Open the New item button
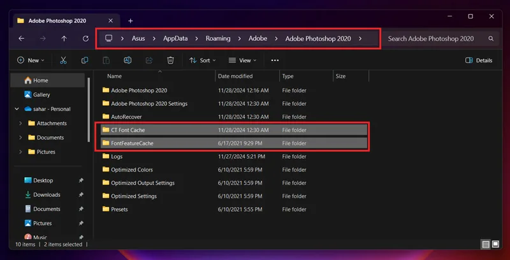 (31, 60)
